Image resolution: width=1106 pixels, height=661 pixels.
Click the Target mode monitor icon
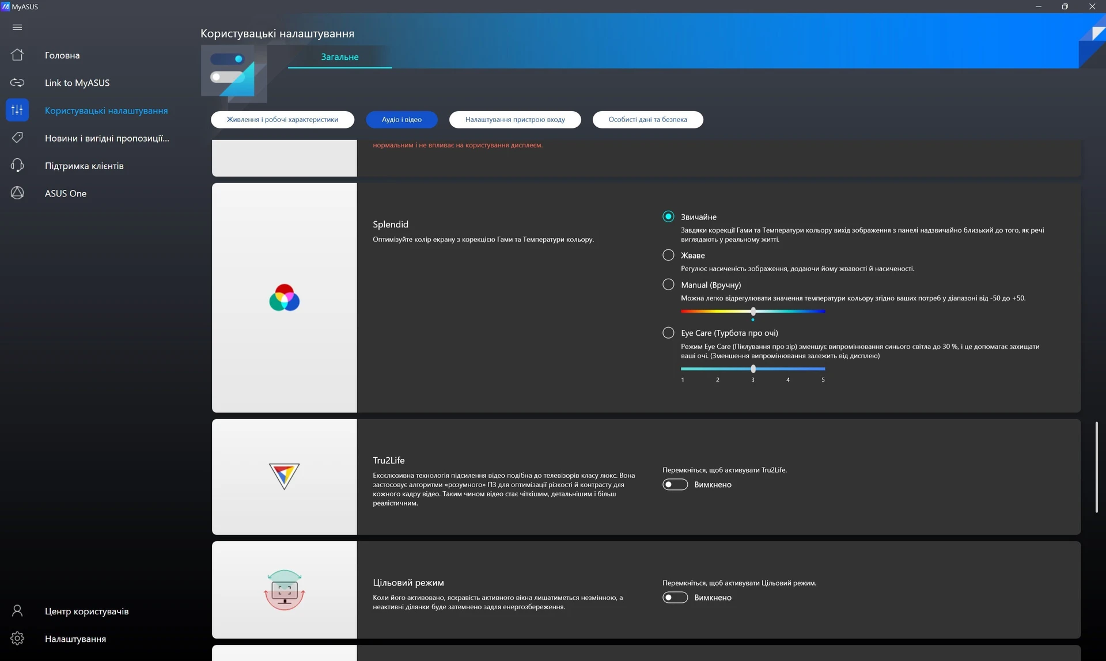tap(285, 590)
